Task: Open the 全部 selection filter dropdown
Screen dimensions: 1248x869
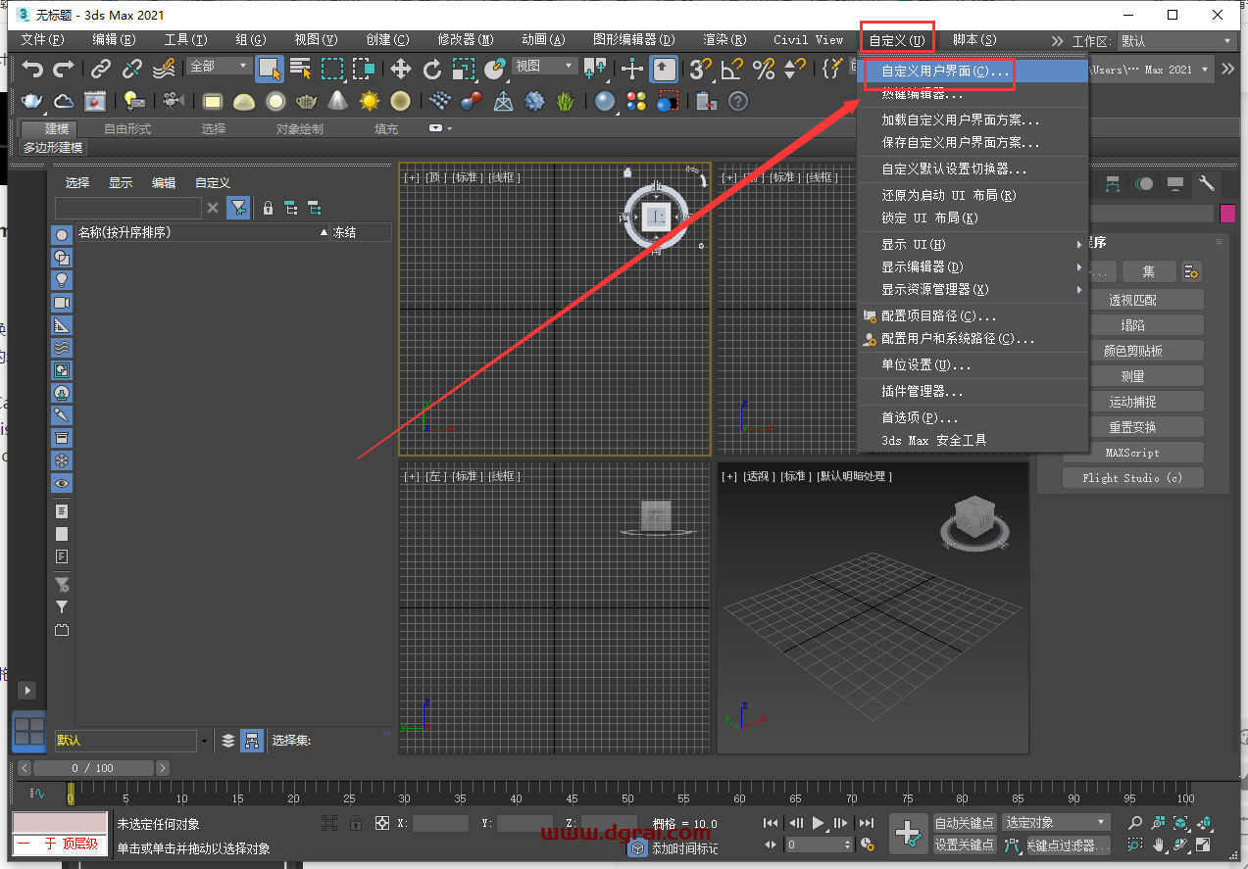Action: point(218,65)
